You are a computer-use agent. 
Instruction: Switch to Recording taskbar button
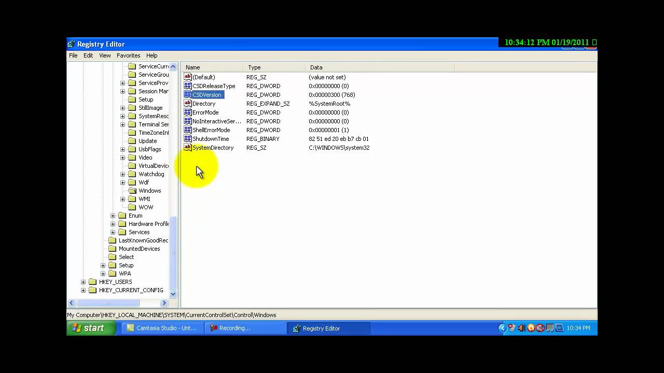coord(245,328)
